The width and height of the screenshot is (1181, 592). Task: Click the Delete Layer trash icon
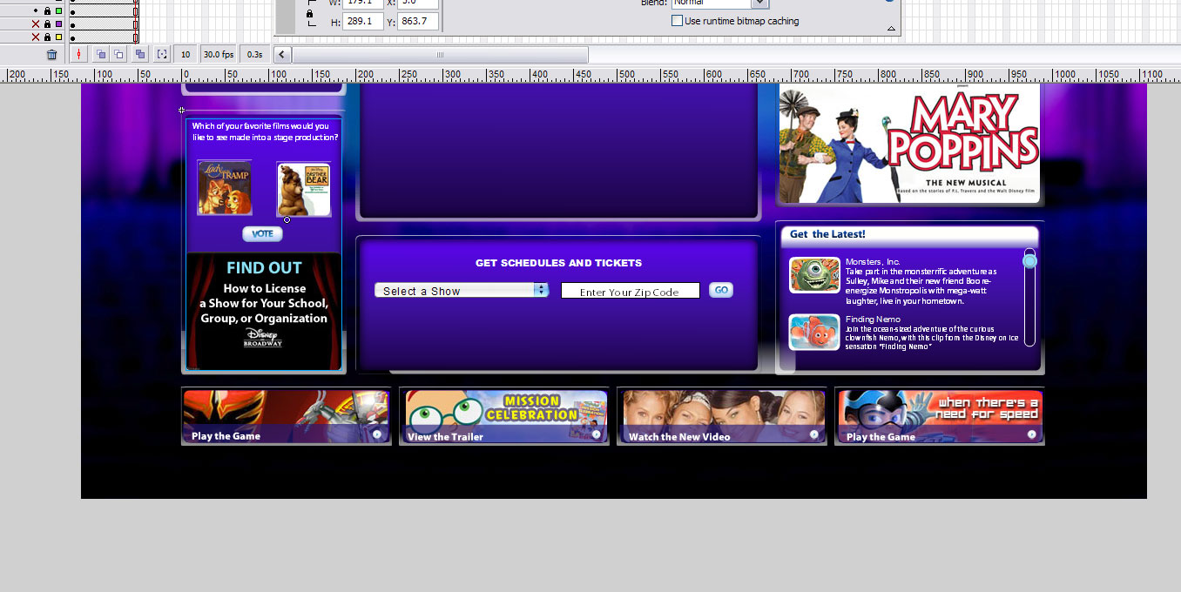click(51, 54)
